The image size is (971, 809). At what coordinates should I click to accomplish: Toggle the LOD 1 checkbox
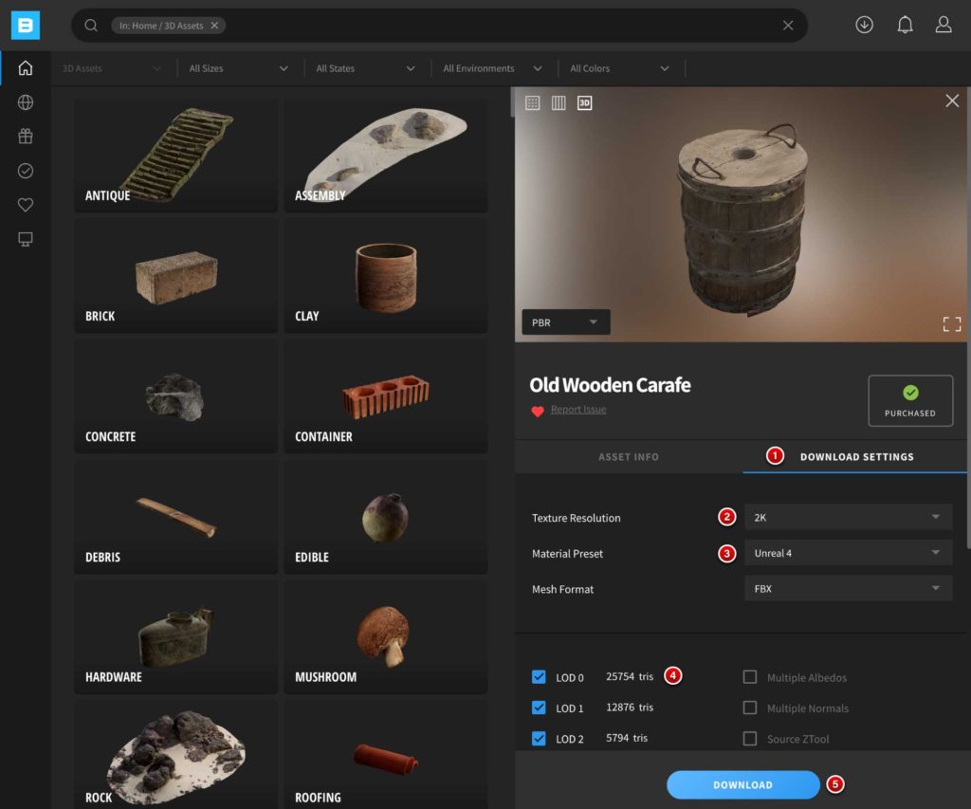539,708
